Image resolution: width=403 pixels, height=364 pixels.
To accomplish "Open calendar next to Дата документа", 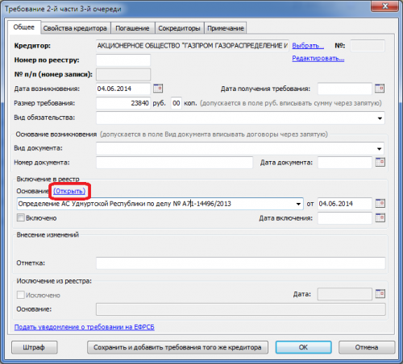I will (x=380, y=162).
